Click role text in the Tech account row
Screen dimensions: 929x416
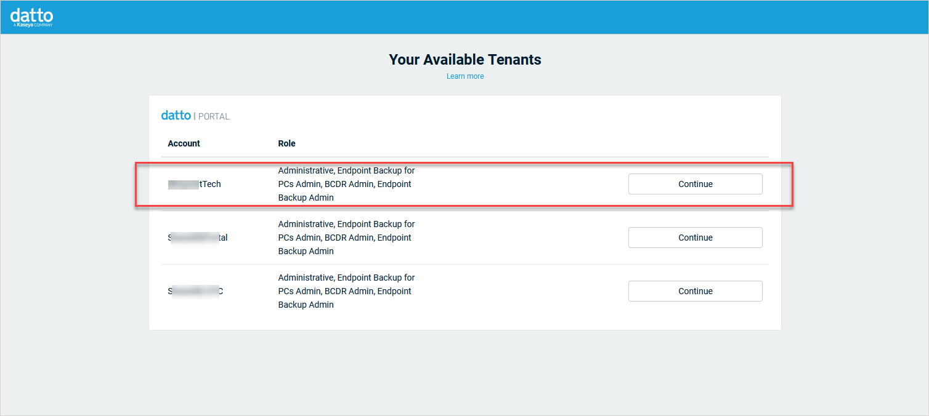346,184
